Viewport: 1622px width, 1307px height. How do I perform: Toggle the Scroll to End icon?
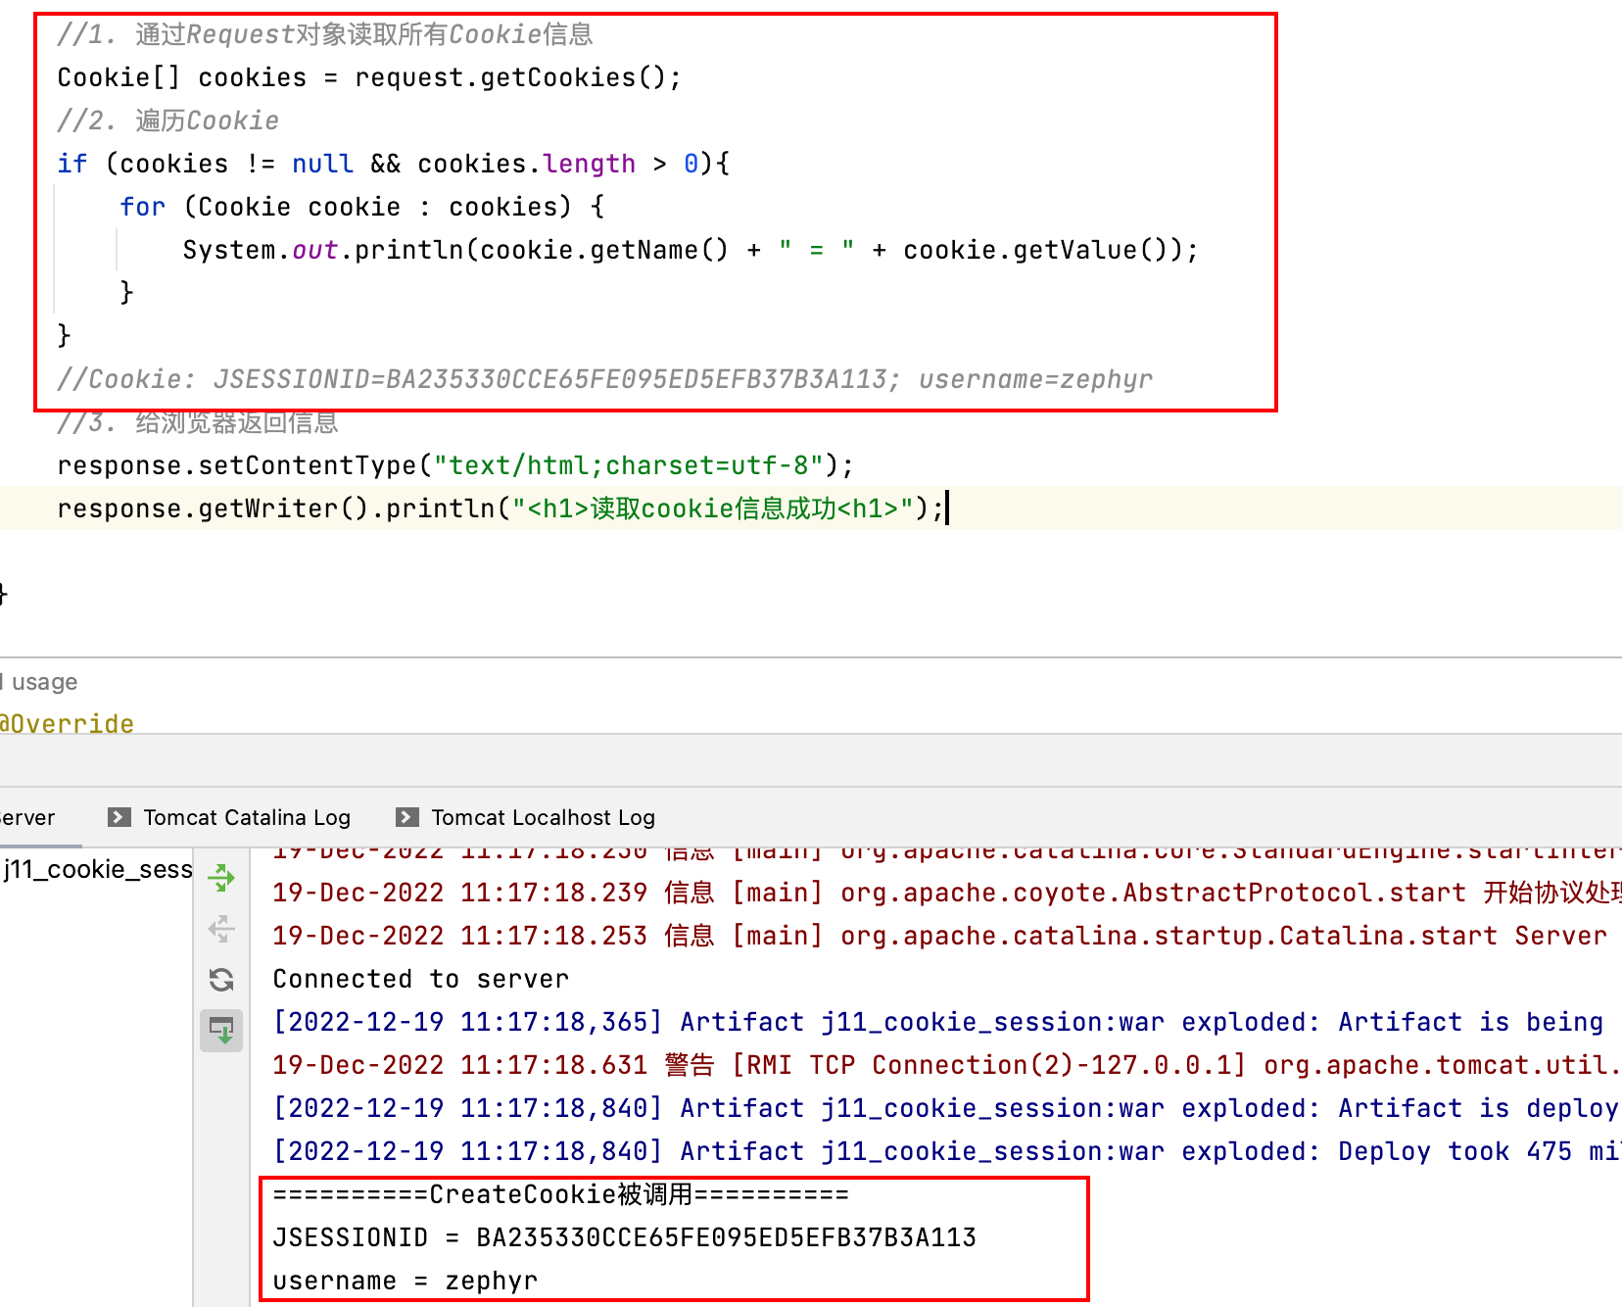221,1031
